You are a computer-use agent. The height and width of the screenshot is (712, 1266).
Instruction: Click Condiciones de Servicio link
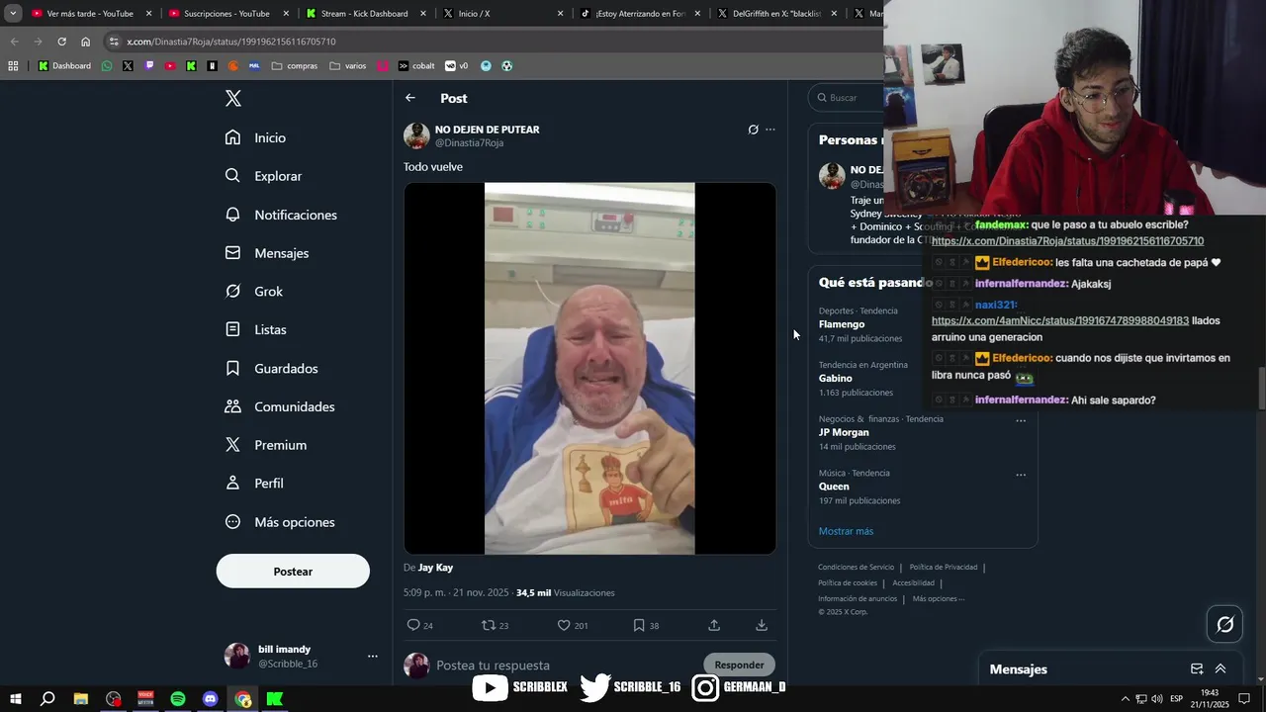(x=856, y=568)
